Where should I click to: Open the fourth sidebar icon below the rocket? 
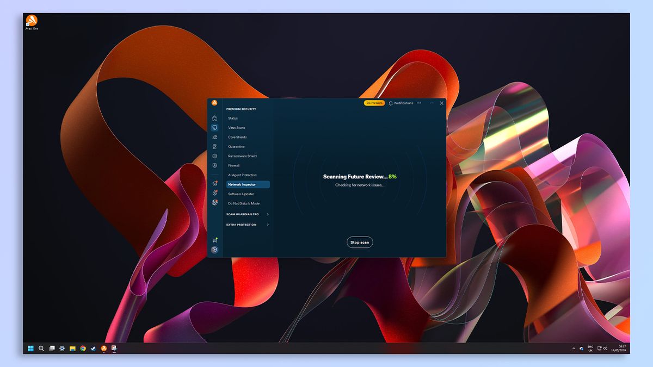click(x=214, y=146)
